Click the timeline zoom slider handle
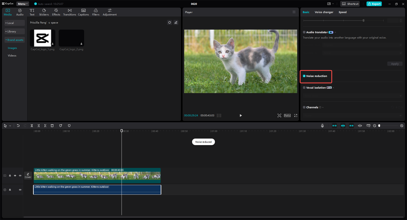407x220 pixels. coord(379,126)
